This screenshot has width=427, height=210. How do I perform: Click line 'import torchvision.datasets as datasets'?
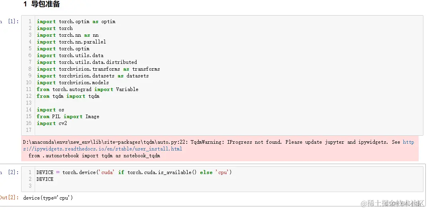[93, 76]
